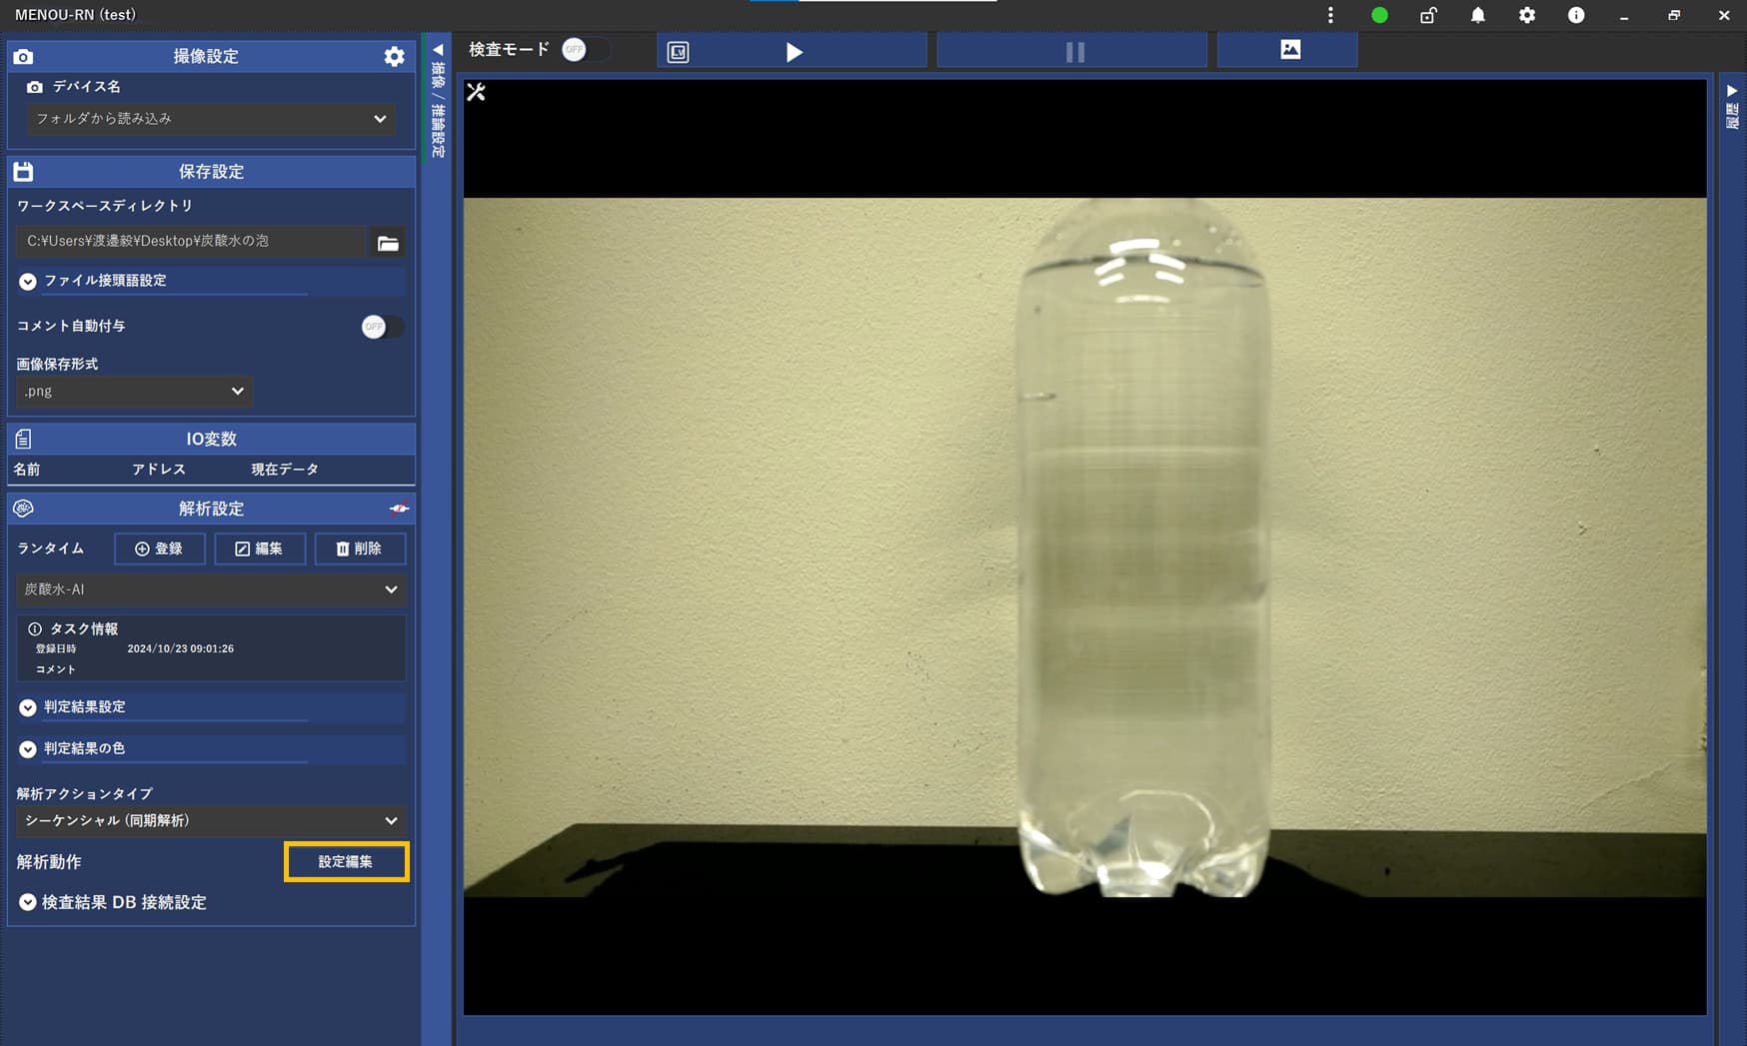The width and height of the screenshot is (1747, 1046).
Task: Click the camera icon in 撮像設定 header
Action: click(x=23, y=57)
